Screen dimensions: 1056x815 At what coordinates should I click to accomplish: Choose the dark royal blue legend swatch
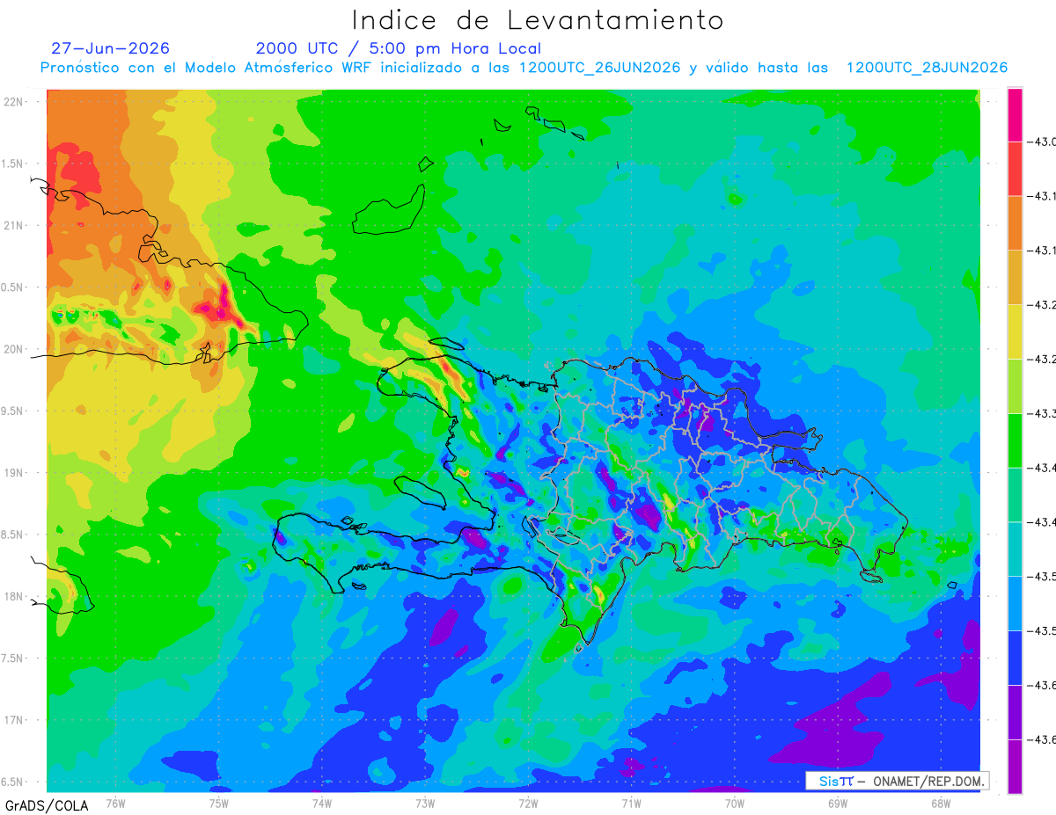coord(1015,658)
